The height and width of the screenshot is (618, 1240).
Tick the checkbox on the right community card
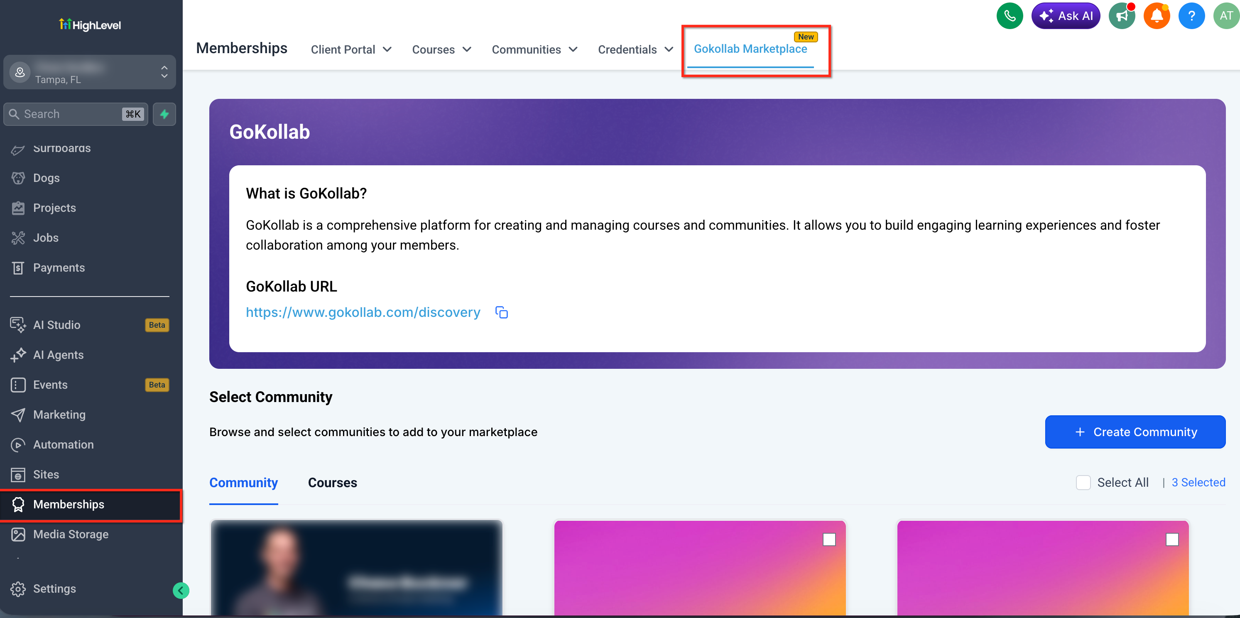click(x=1171, y=540)
